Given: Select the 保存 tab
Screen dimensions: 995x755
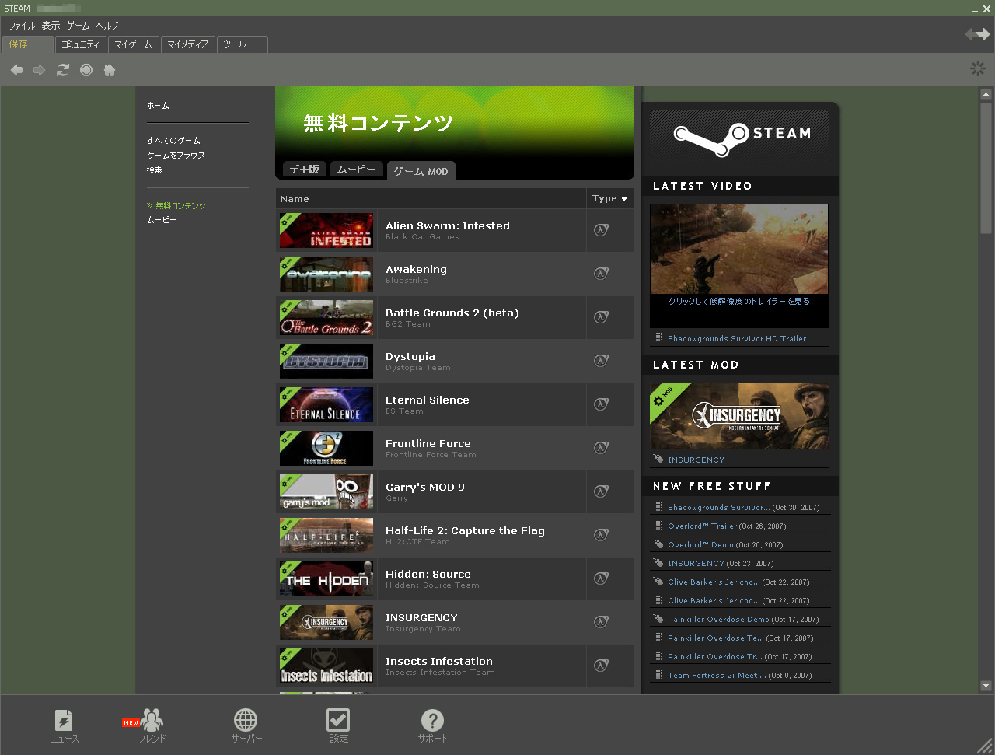Looking at the screenshot, I should click(28, 44).
